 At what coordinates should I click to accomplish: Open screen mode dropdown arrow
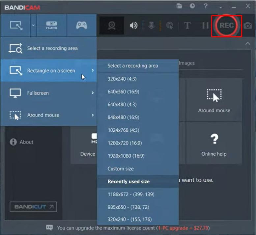pos(33,25)
